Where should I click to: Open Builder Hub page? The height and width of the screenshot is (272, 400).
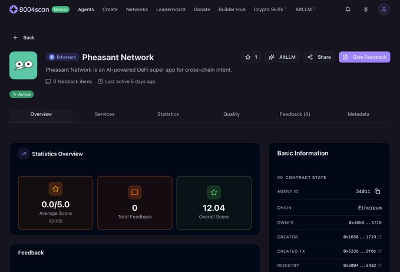(232, 9)
